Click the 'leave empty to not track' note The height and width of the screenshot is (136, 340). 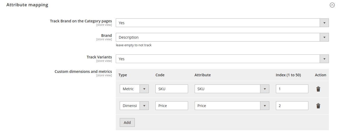tap(134, 45)
